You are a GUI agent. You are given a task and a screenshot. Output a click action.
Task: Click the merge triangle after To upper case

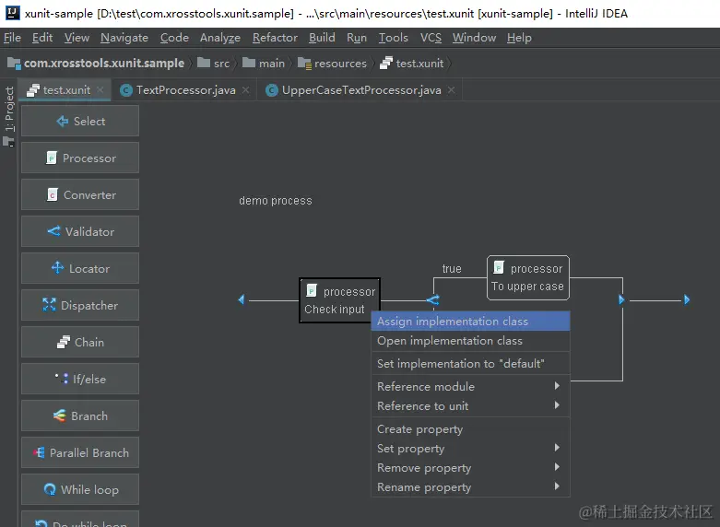pyautogui.click(x=621, y=299)
